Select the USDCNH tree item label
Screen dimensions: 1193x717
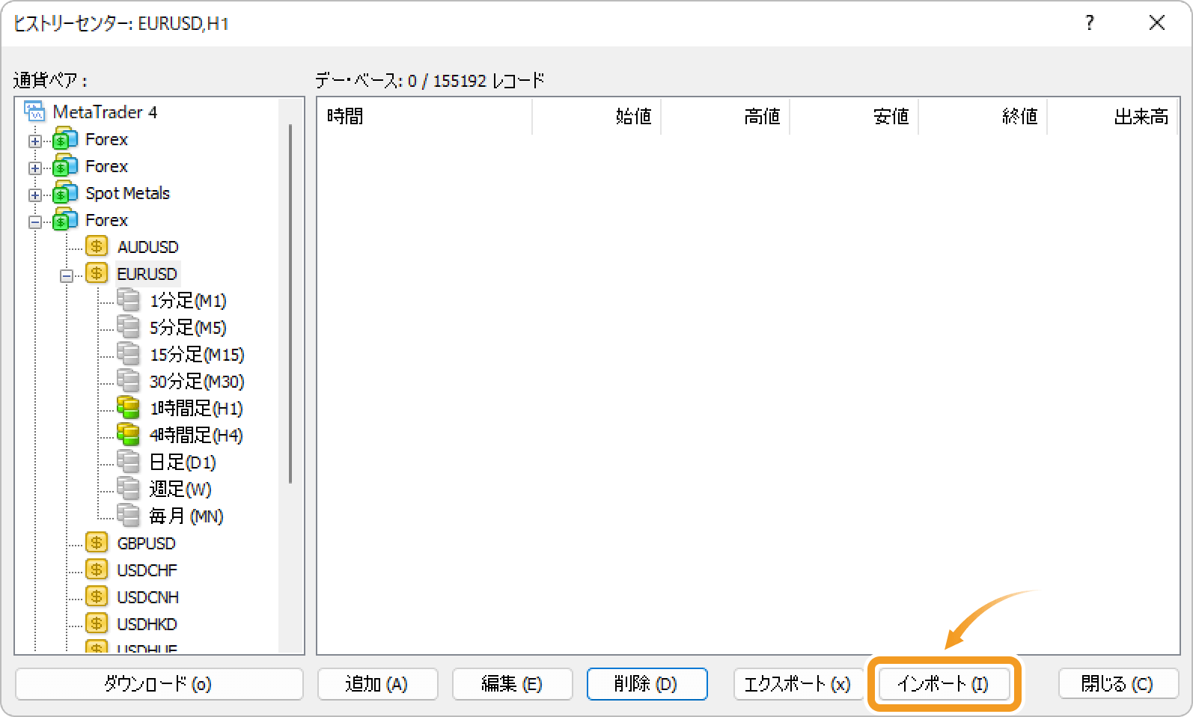pyautogui.click(x=148, y=597)
